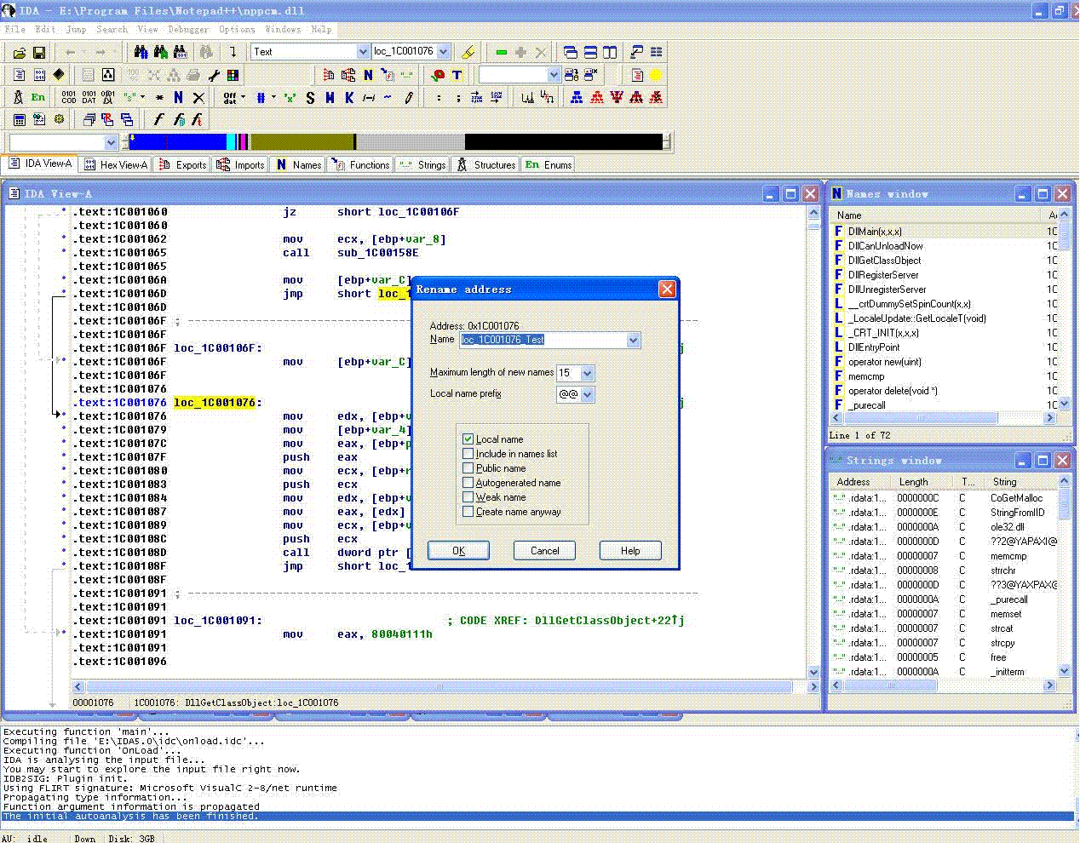The image size is (1080, 843).
Task: Open the Maximum length of new names dropdown
Action: pyautogui.click(x=587, y=373)
